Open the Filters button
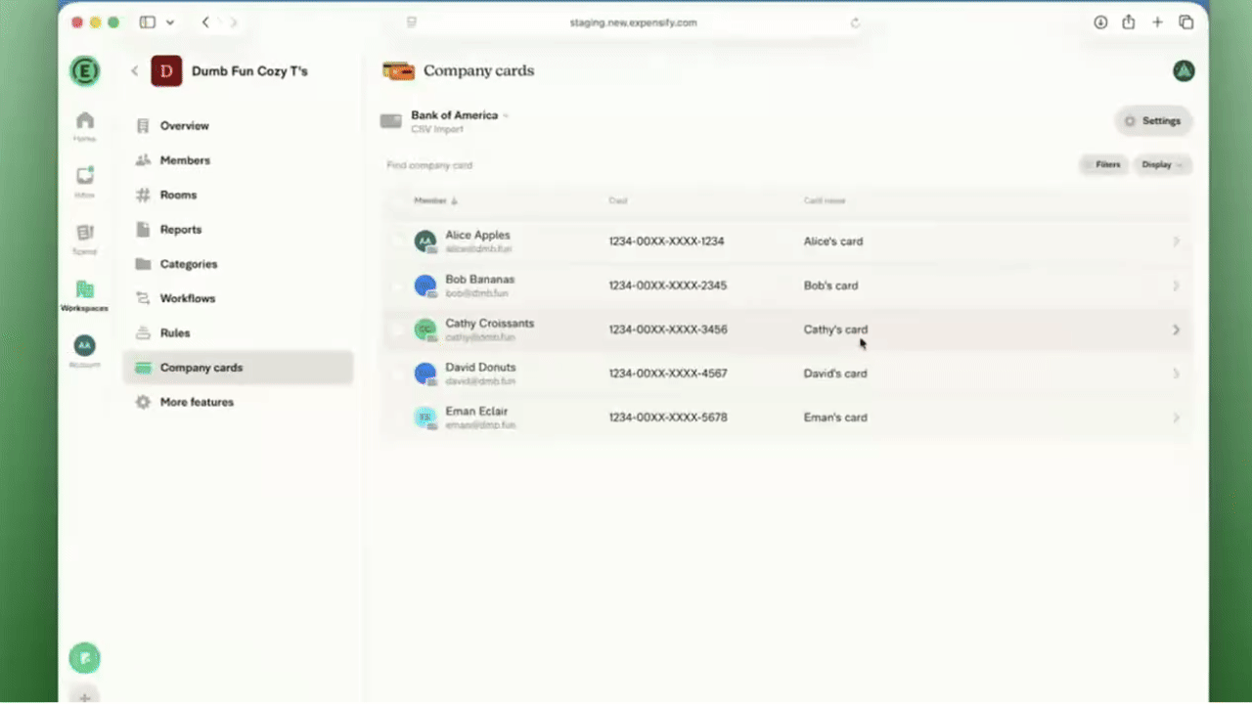Viewport: 1252px width, 704px height. tap(1102, 165)
